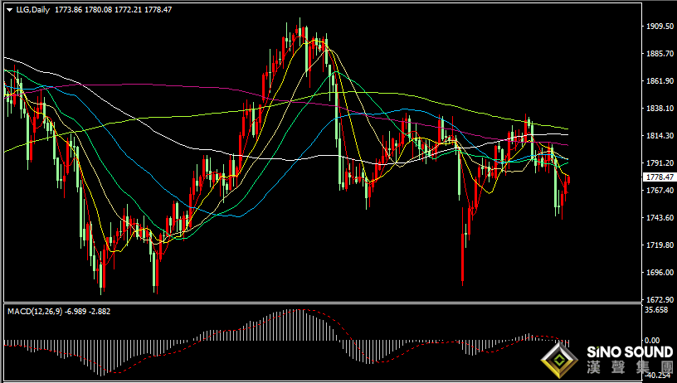Select the 1838.10 price scale label

[x=660, y=109]
